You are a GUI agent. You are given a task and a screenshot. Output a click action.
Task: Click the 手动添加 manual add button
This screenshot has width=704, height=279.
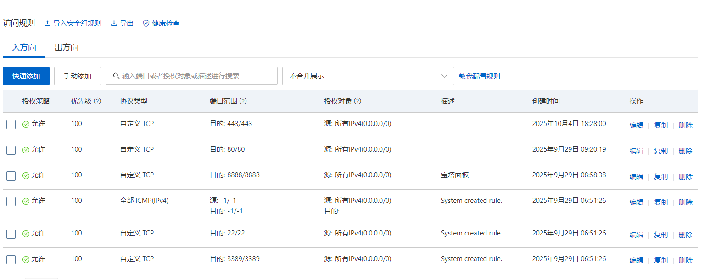78,76
